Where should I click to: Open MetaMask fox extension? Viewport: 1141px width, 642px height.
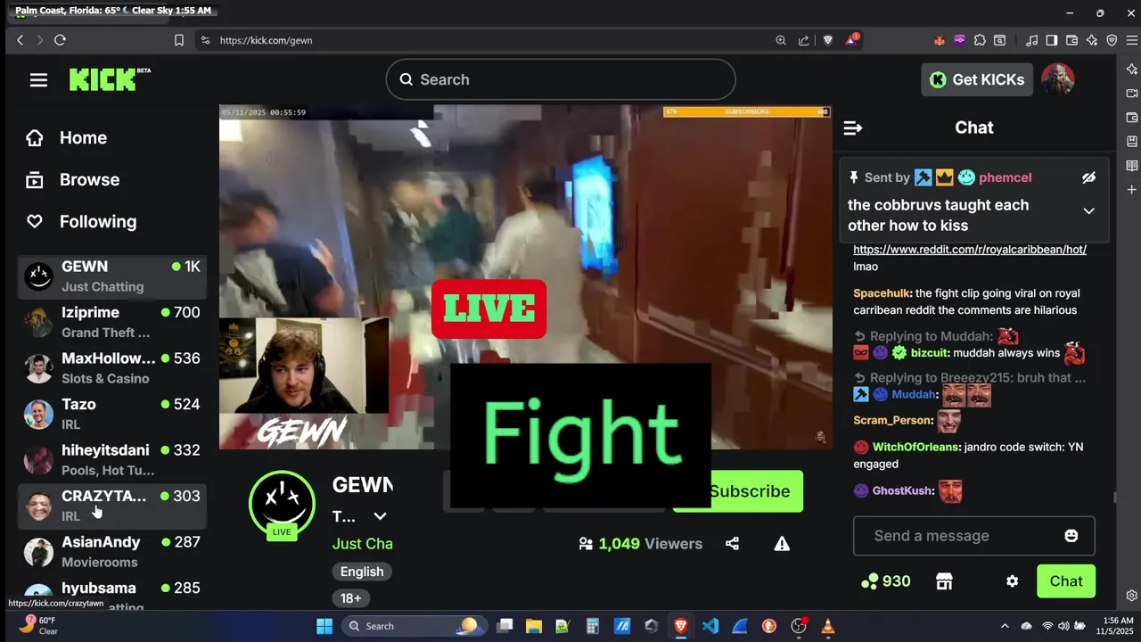tap(939, 40)
